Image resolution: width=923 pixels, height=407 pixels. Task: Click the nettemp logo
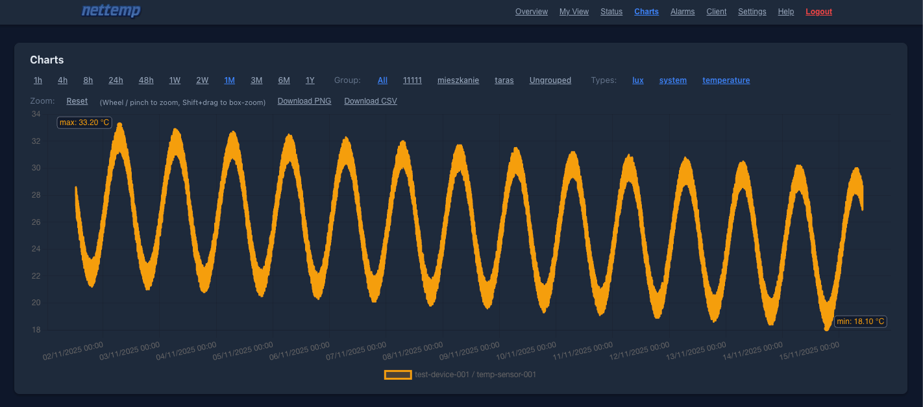111,11
